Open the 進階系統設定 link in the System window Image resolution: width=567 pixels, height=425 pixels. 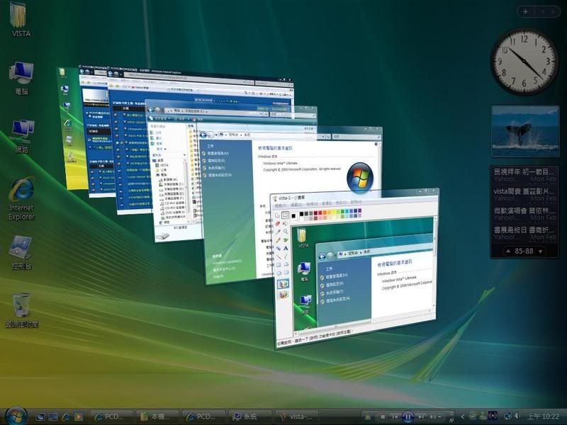(220, 175)
